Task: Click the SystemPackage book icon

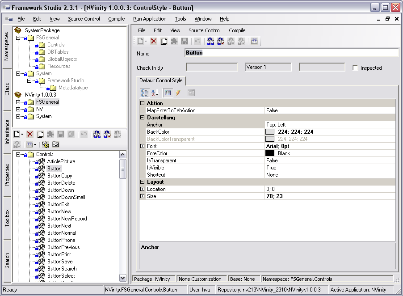Action: tap(18, 30)
